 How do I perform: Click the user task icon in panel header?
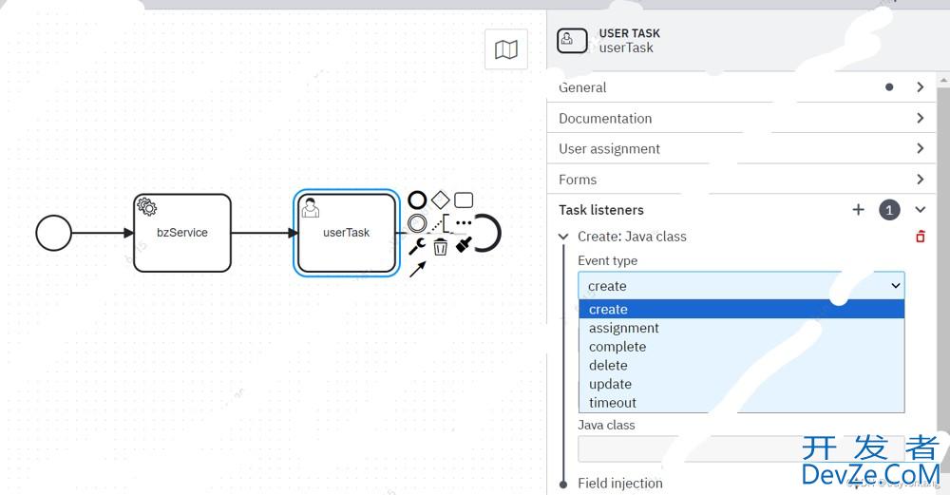[572, 41]
